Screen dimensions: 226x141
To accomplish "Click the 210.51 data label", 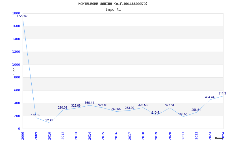I will coord(156,113).
